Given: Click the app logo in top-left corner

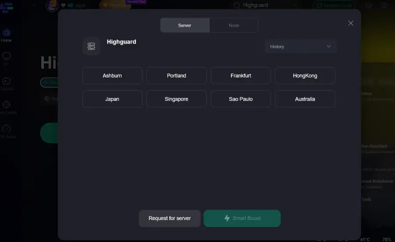Looking at the screenshot, I should (x=7, y=7).
